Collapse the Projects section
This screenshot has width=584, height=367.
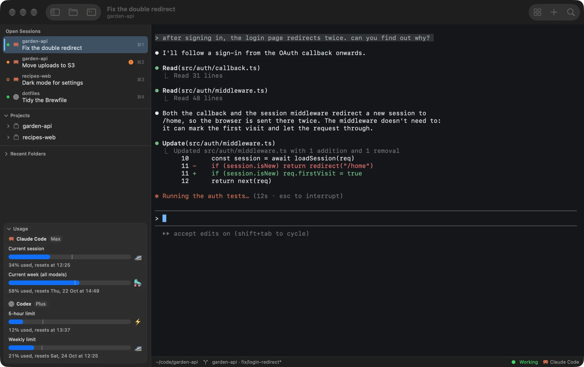click(x=6, y=115)
